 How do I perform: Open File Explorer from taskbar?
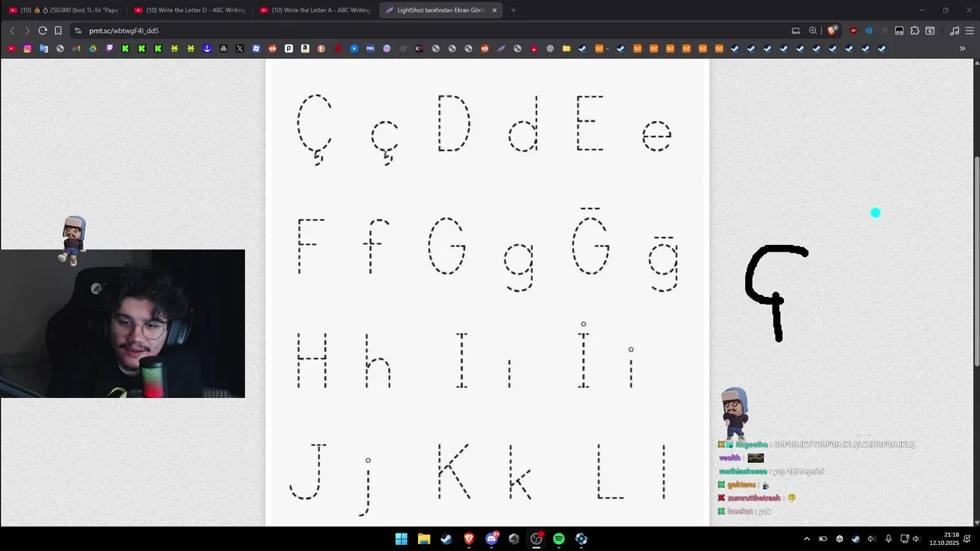click(x=423, y=539)
